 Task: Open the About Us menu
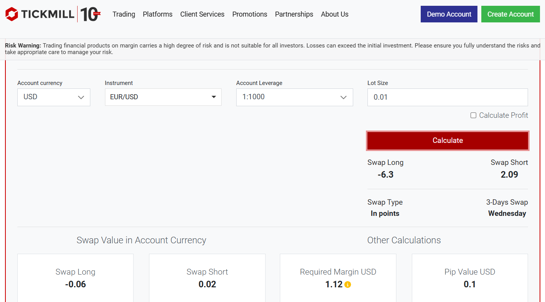[x=335, y=14]
